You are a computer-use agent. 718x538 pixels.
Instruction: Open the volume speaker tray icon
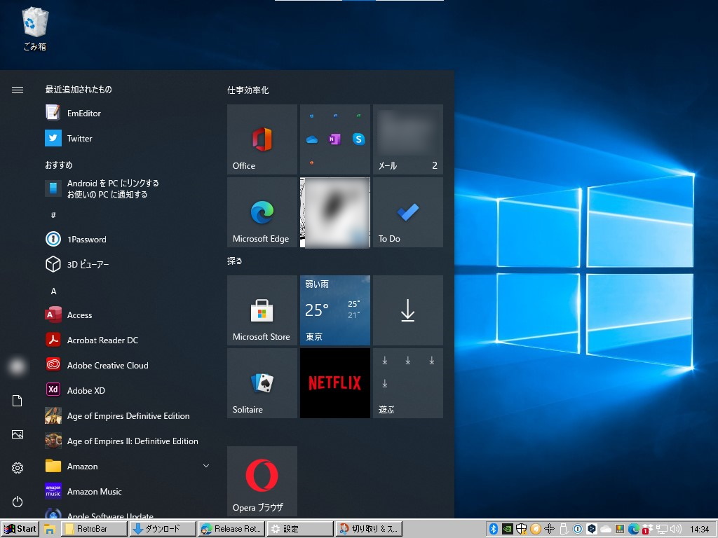(x=675, y=529)
